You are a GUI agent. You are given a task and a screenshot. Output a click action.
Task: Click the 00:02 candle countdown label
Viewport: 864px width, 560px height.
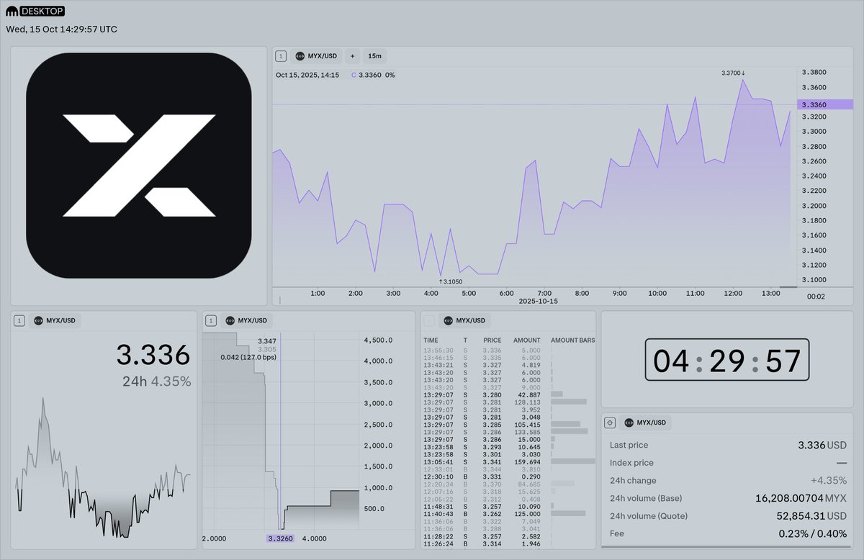click(816, 296)
